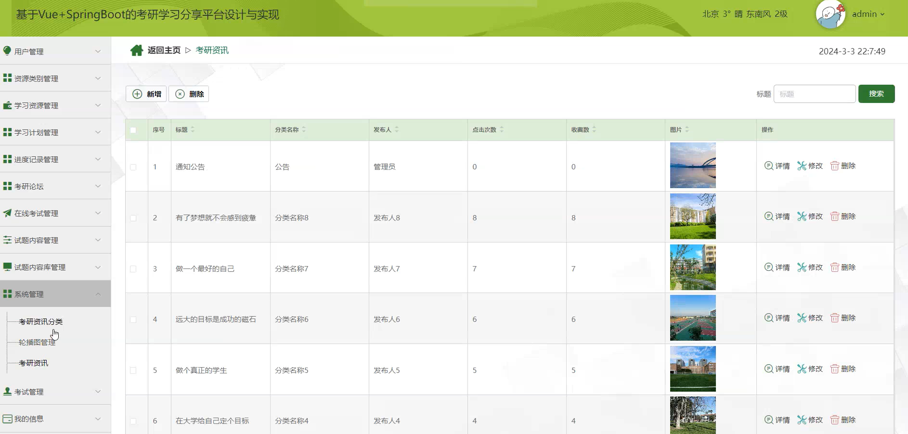Click the 考研资讯 breadcrumb link
Image resolution: width=908 pixels, height=434 pixels.
(212, 50)
